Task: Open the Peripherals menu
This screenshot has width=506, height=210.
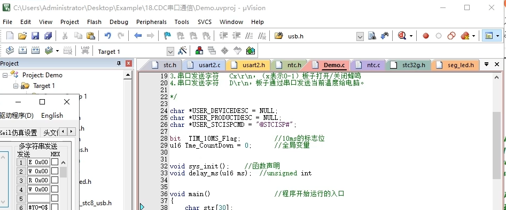Action: tap(151, 22)
